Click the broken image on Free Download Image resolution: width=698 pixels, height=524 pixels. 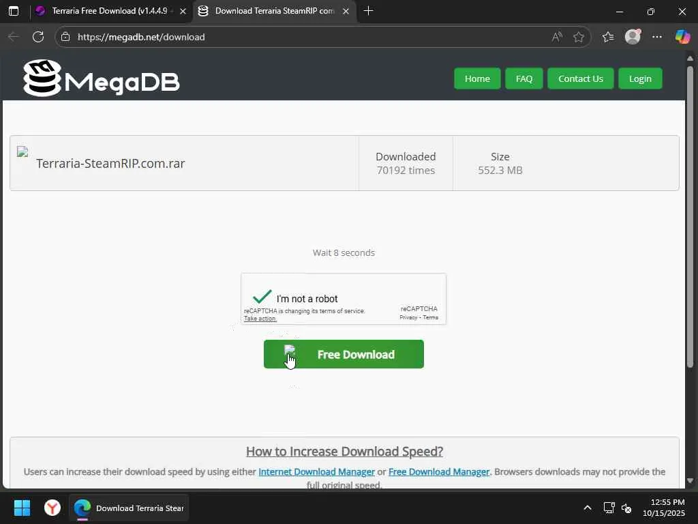[289, 350]
